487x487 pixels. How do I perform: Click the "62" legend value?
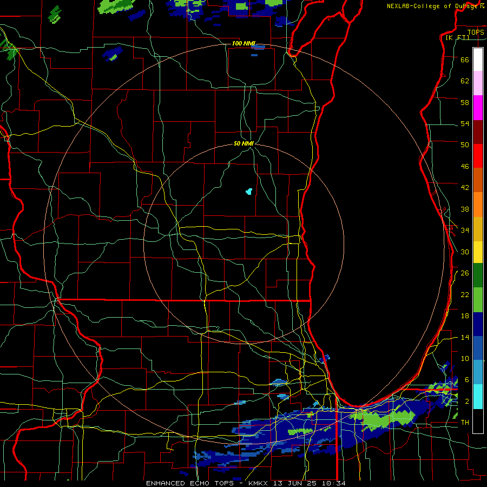(x=465, y=81)
